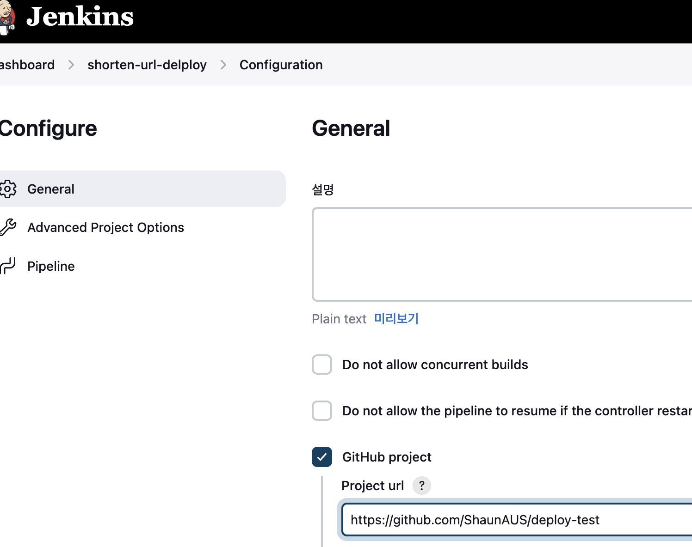The image size is (692, 547).
Task: Click the Jenkins title text in header
Action: click(80, 17)
